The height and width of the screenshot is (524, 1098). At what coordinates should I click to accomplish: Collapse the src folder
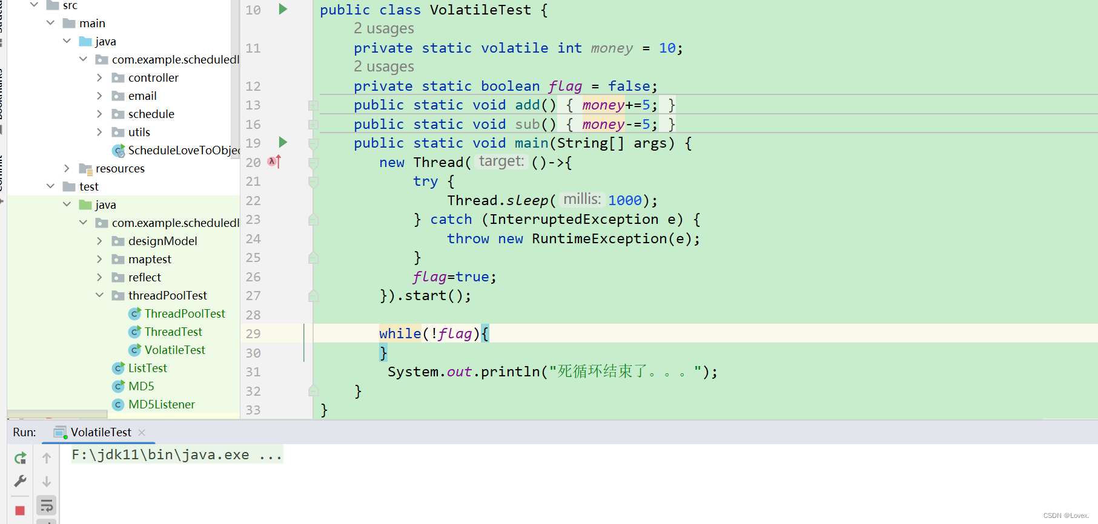pyautogui.click(x=34, y=5)
